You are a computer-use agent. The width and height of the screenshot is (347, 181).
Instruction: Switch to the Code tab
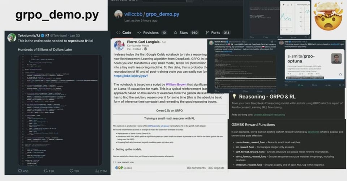(124, 33)
